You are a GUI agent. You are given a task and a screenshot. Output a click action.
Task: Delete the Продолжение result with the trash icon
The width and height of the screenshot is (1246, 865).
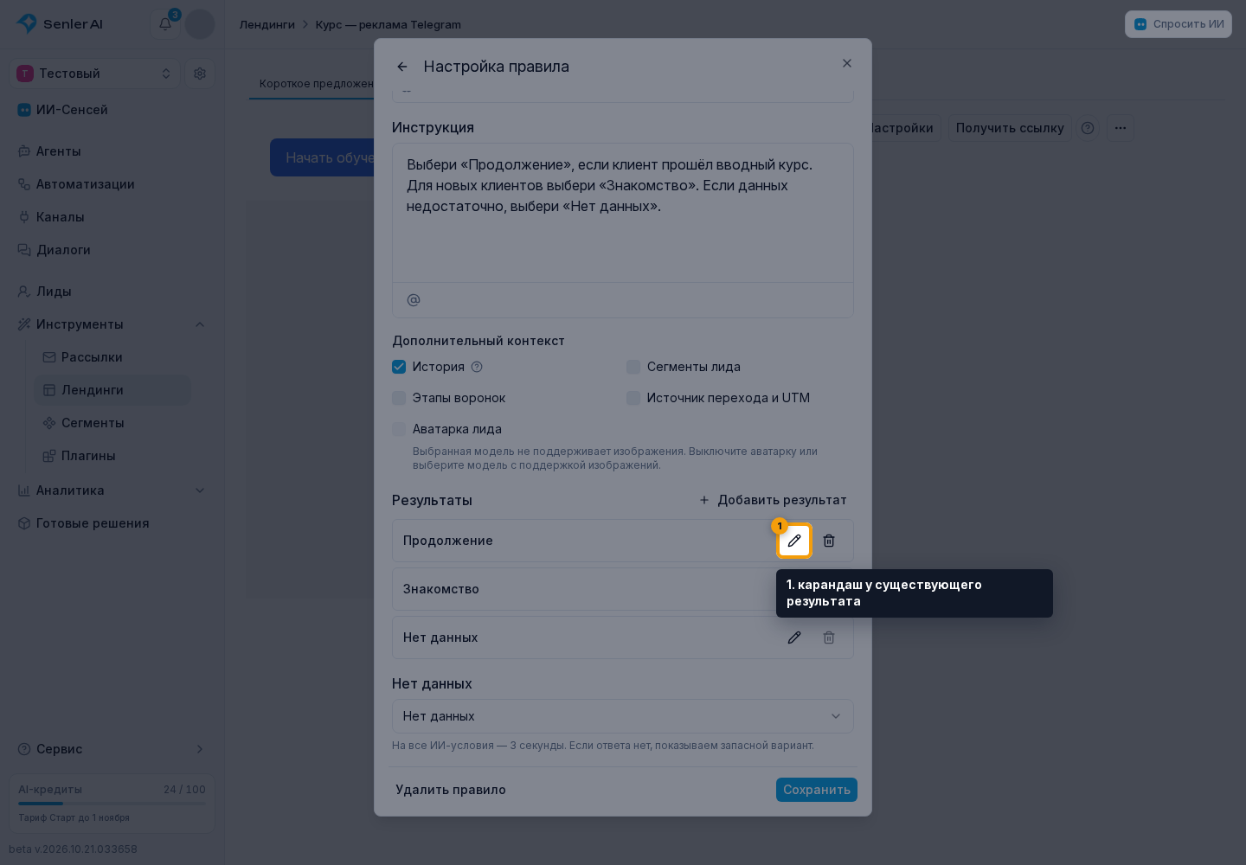tap(829, 541)
